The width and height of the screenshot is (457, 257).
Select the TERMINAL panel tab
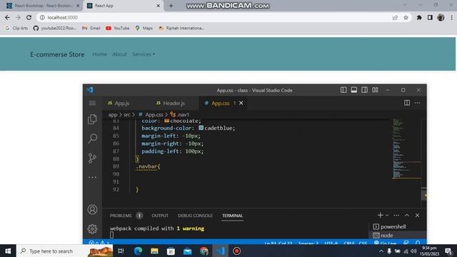[232, 216]
